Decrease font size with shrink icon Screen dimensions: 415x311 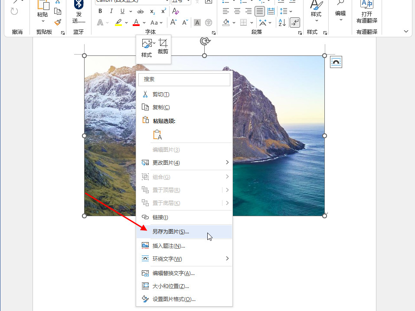coord(185,23)
